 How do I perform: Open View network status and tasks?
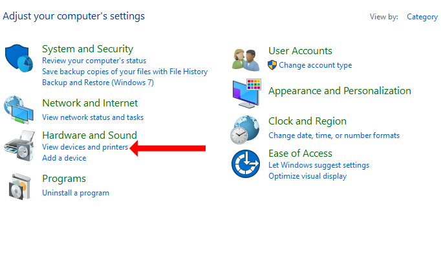point(93,117)
